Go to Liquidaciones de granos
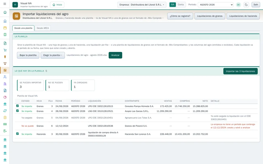The width and height of the screenshot is (263, 164). (210, 16)
